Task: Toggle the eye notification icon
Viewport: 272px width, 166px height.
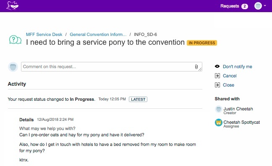Action: click(217, 66)
